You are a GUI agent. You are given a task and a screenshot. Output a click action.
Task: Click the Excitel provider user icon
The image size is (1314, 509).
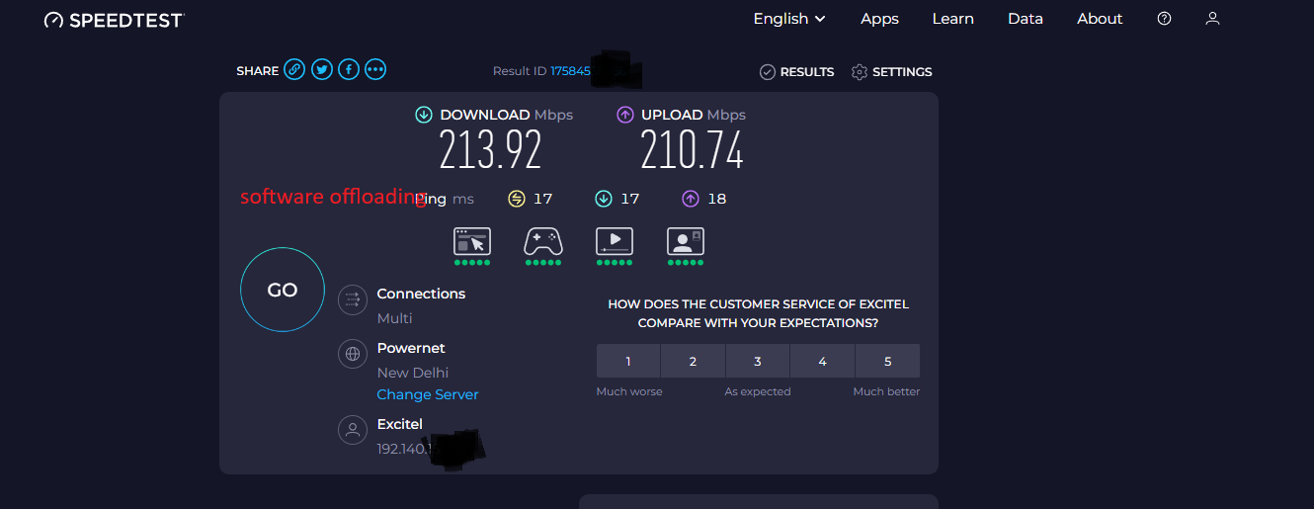(x=353, y=429)
